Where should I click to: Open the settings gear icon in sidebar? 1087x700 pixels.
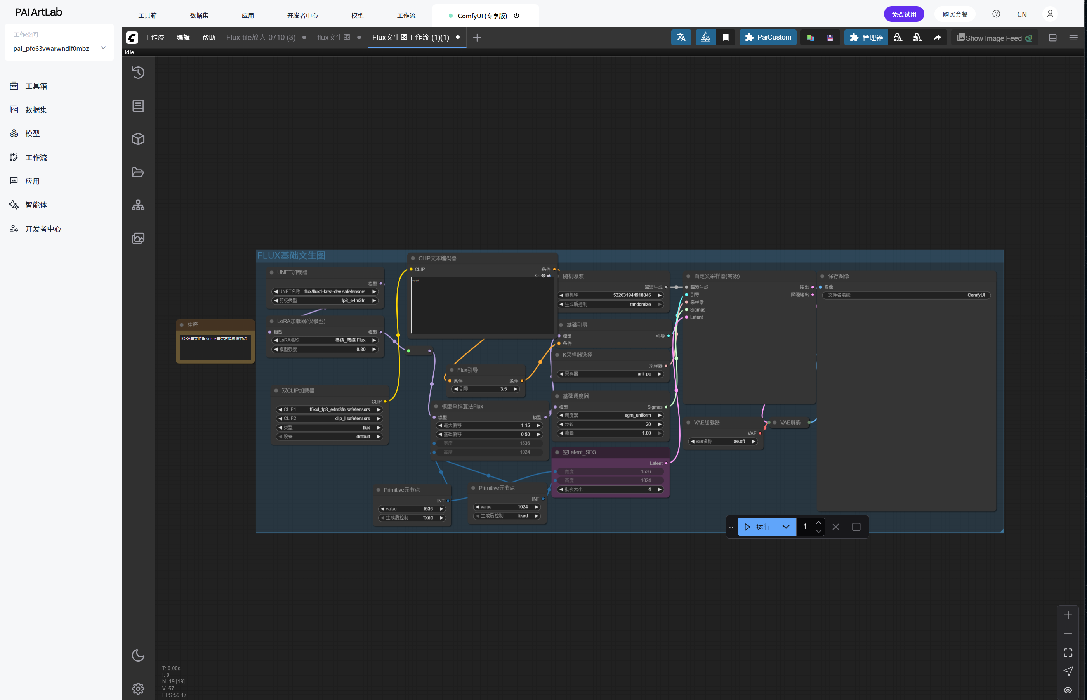[138, 689]
